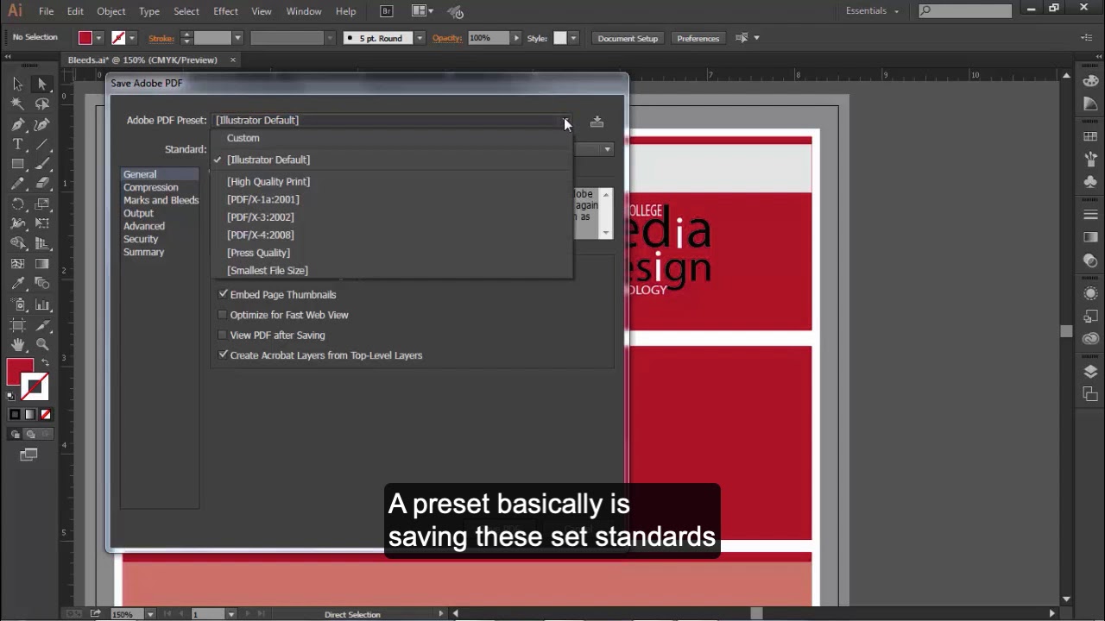Click the Preferences button
Image resolution: width=1105 pixels, height=621 pixels.
point(698,38)
